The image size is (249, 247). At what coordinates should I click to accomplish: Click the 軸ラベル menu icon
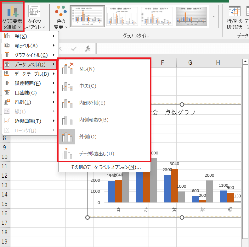click(x=7, y=46)
